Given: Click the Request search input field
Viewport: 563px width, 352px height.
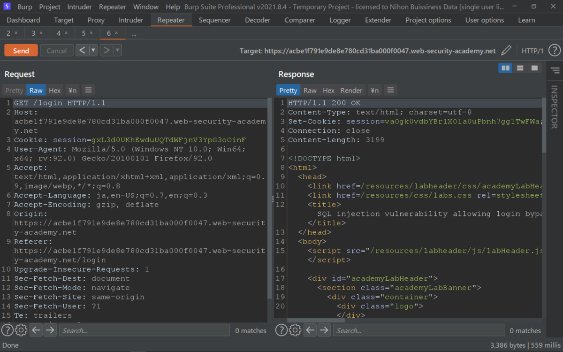Looking at the screenshot, I should pyautogui.click(x=145, y=330).
